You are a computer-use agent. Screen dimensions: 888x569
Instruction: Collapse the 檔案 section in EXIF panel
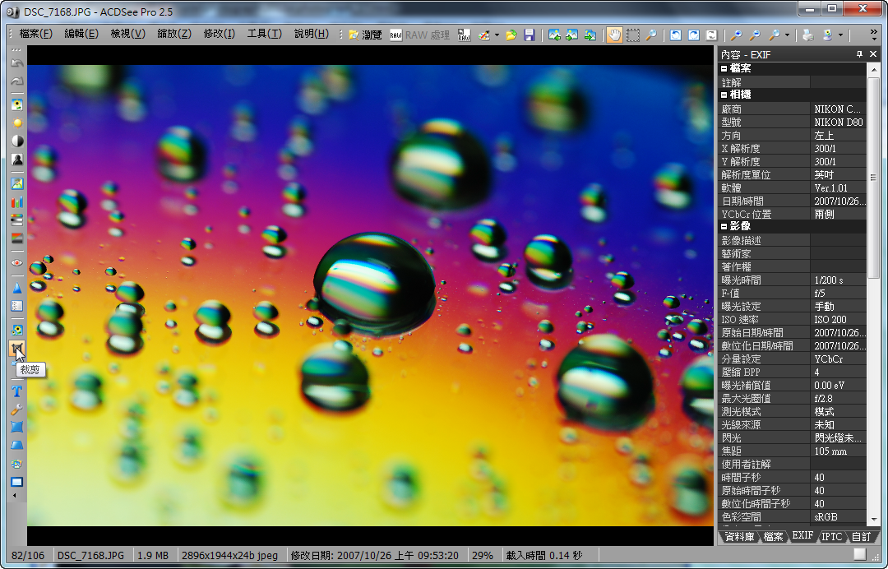coord(724,68)
